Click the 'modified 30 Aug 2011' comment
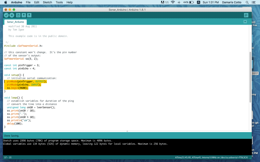260x162 pixels. 22,26
